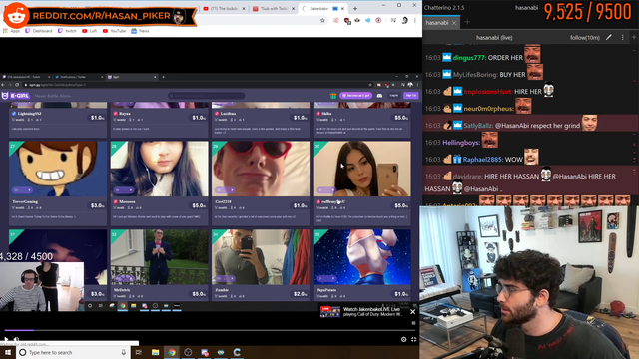
Task: Click the Chrome icon on the taskbar
Action: [172, 352]
